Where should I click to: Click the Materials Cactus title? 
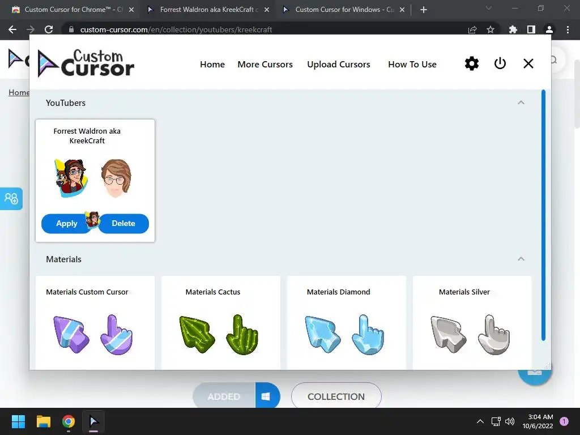coord(213,292)
